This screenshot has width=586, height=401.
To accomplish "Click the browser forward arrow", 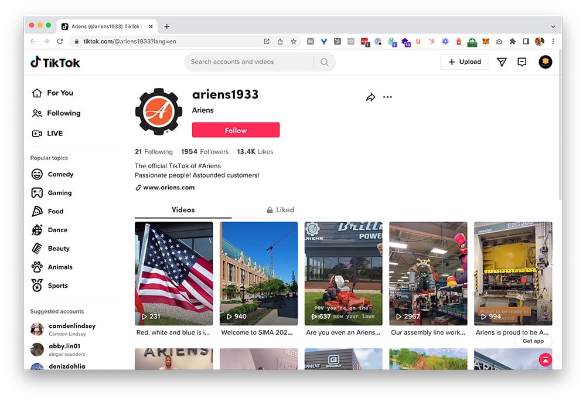I will tap(46, 42).
